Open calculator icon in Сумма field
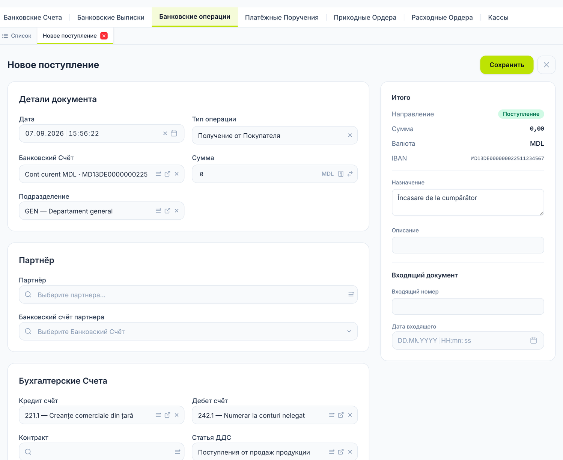 (341, 174)
